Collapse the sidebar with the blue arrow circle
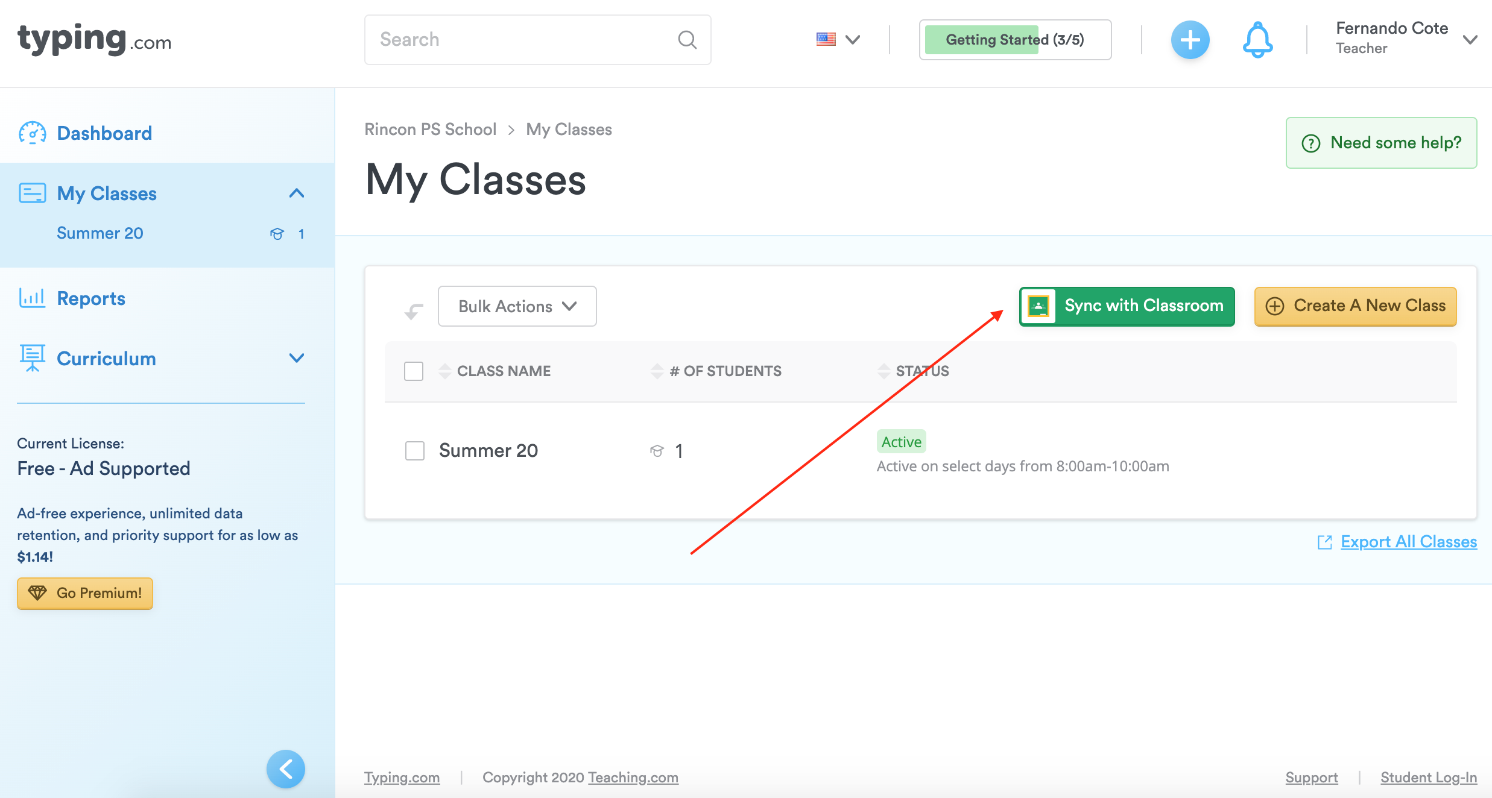This screenshot has height=798, width=1492. [x=286, y=768]
